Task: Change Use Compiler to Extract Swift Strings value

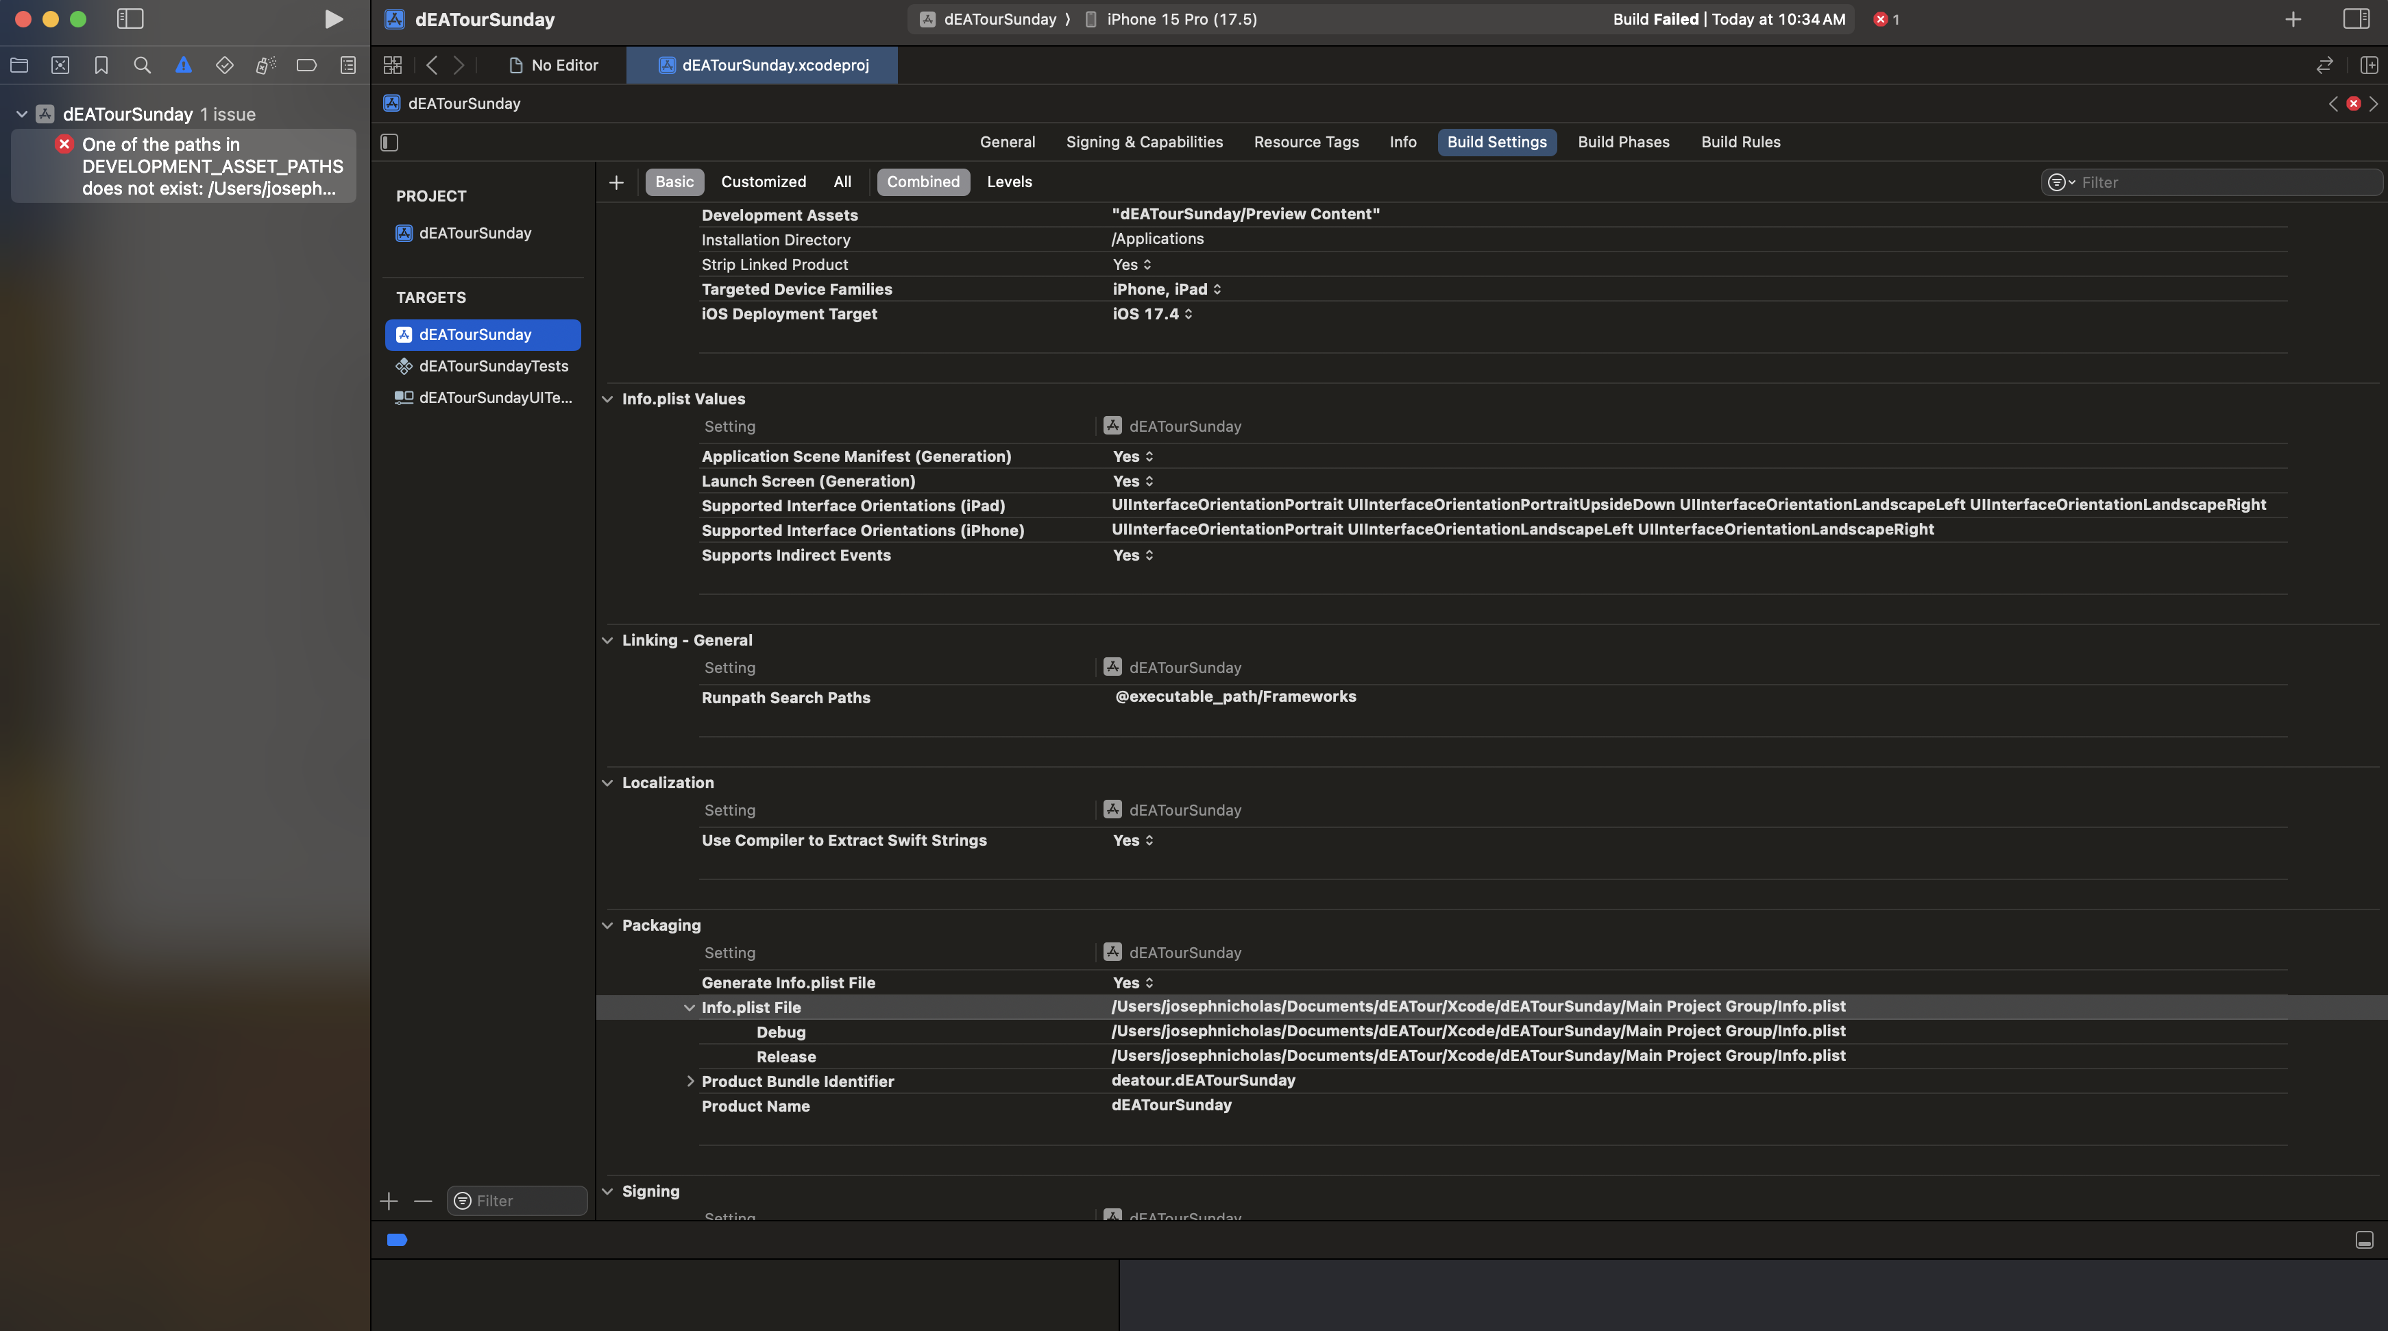Action: tap(1134, 841)
